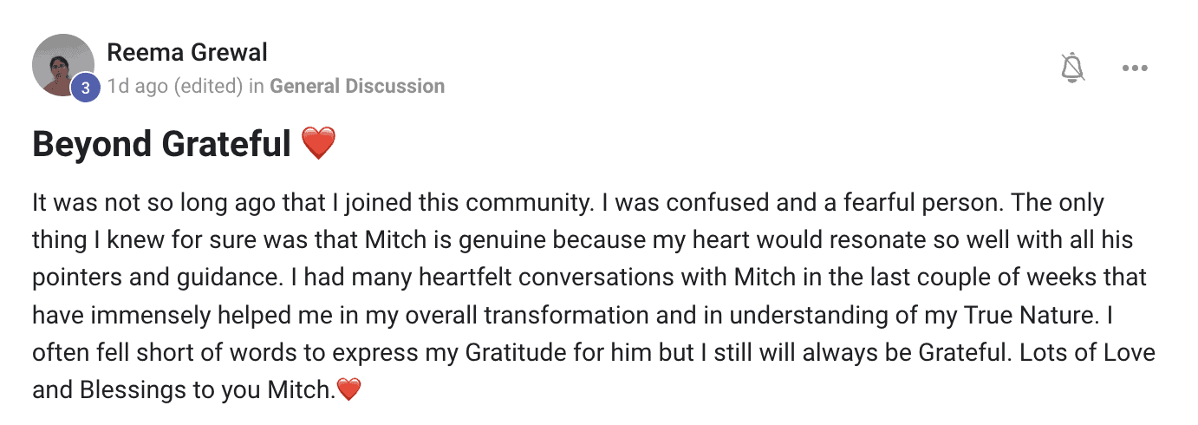This screenshot has width=1198, height=425.
Task: Click the "(edited)" label beside timestamp
Action: 208,86
